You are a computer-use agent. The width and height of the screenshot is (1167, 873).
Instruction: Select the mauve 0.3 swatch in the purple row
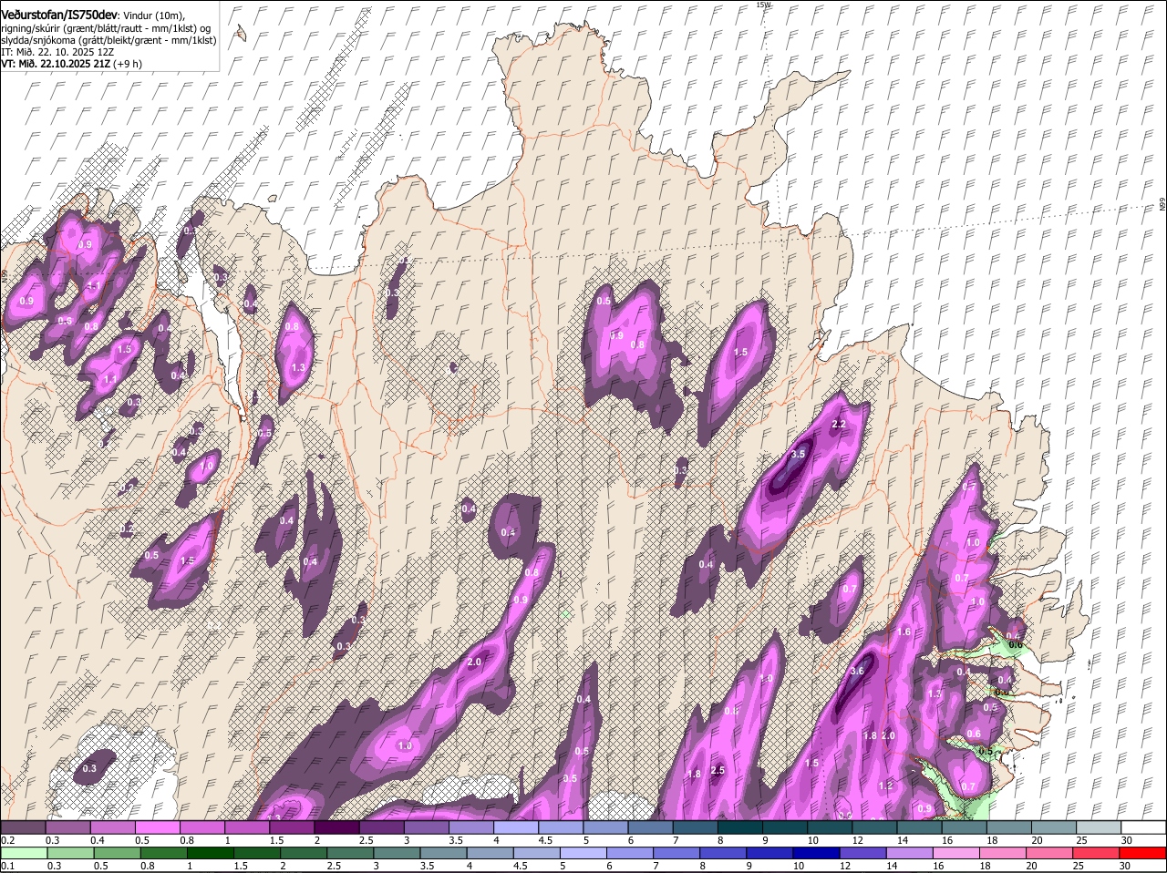pyautogui.click(x=67, y=827)
